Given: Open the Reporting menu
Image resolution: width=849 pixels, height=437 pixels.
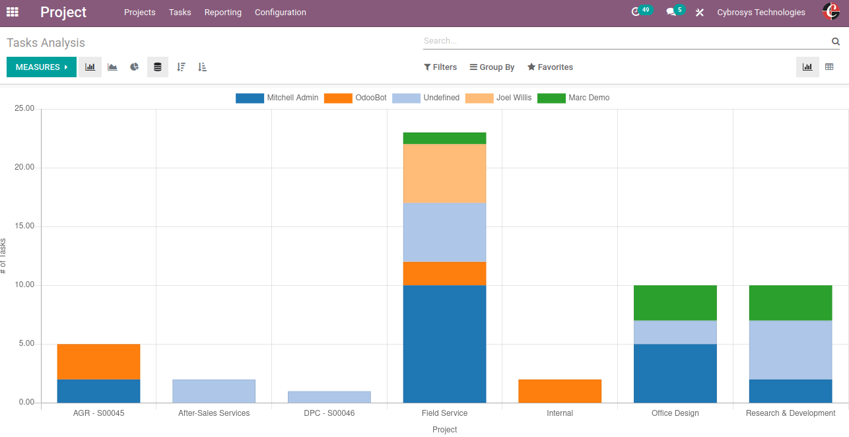Looking at the screenshot, I should pos(223,13).
